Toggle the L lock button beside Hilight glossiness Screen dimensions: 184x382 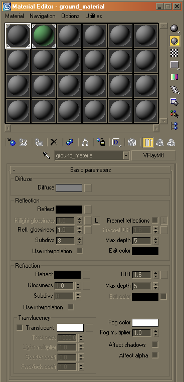[96, 221]
